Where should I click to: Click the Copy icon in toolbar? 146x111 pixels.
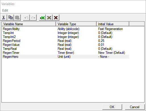11,18
